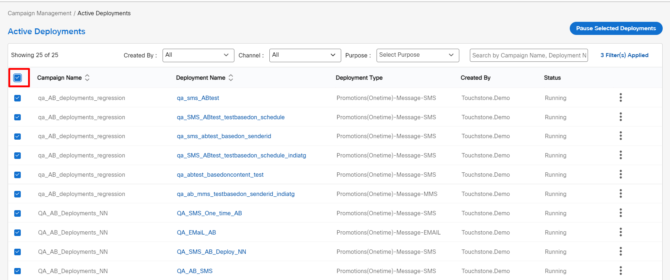Open the Created By dropdown
Image resolution: width=670 pixels, height=280 pixels.
[x=198, y=55]
